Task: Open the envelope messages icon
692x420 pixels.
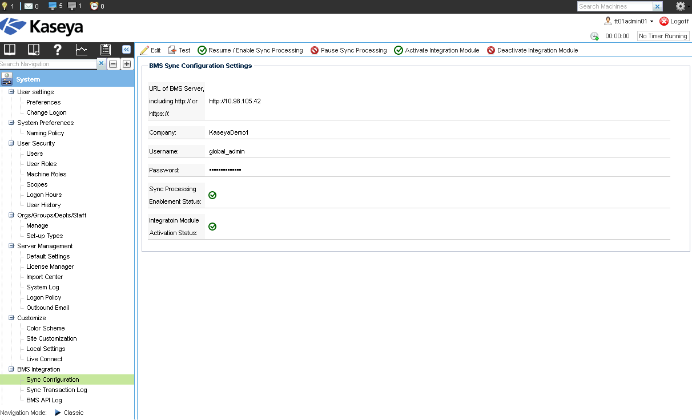Action: tap(29, 6)
